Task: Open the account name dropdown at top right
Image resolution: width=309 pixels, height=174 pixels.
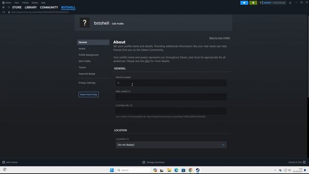Action: point(274,3)
